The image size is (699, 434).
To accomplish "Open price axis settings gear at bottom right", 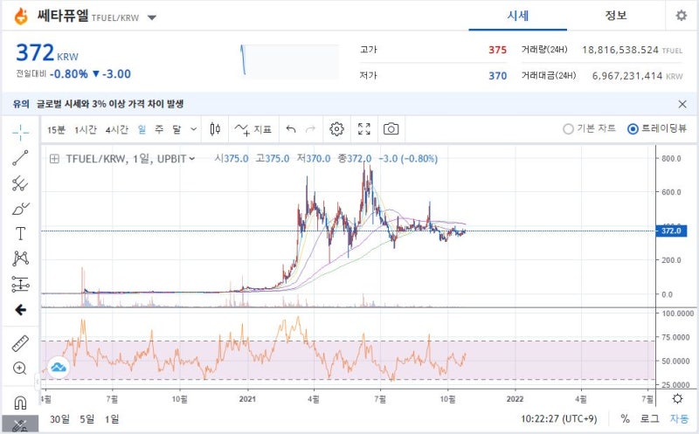I will click(677, 399).
